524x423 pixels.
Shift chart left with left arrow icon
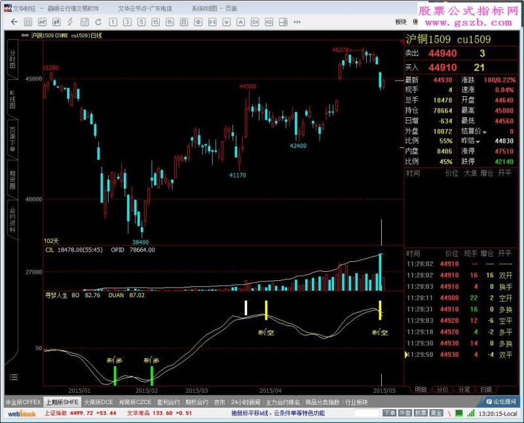(x=255, y=22)
